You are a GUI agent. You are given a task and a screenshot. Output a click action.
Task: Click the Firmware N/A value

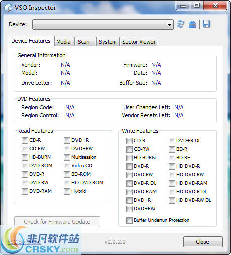[156, 65]
